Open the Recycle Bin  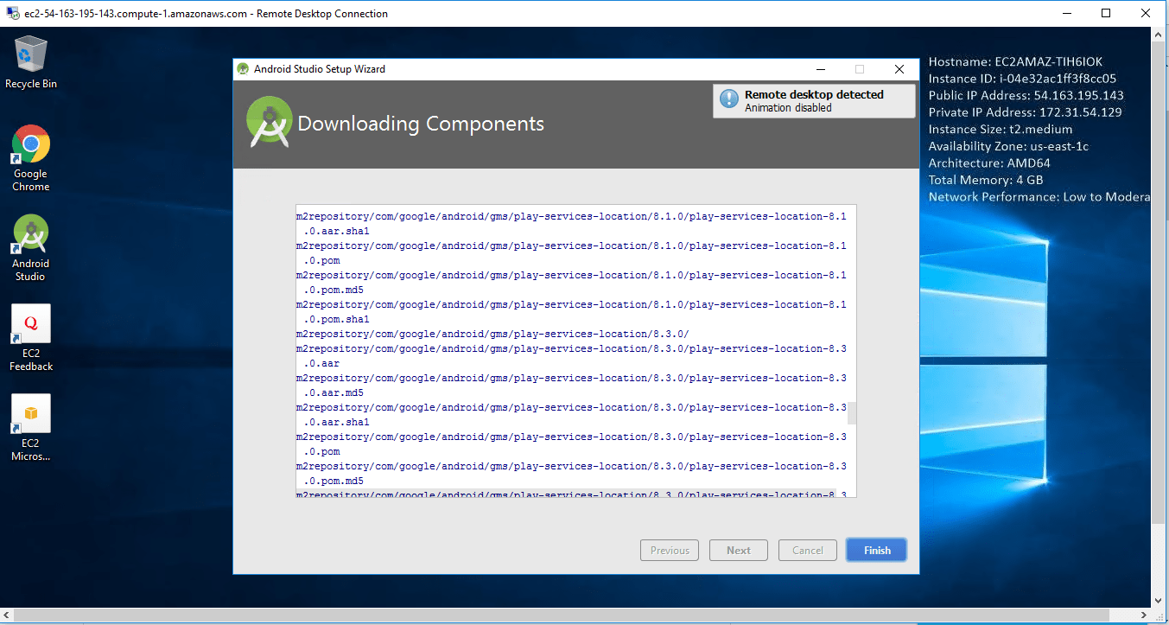pos(30,54)
